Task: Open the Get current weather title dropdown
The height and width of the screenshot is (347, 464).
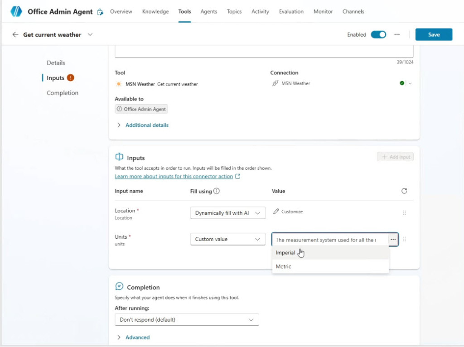Action: pyautogui.click(x=90, y=34)
